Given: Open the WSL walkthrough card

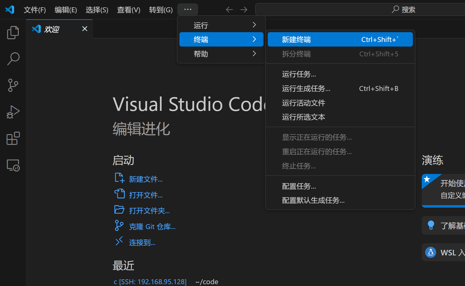Looking at the screenshot, I should [x=444, y=252].
